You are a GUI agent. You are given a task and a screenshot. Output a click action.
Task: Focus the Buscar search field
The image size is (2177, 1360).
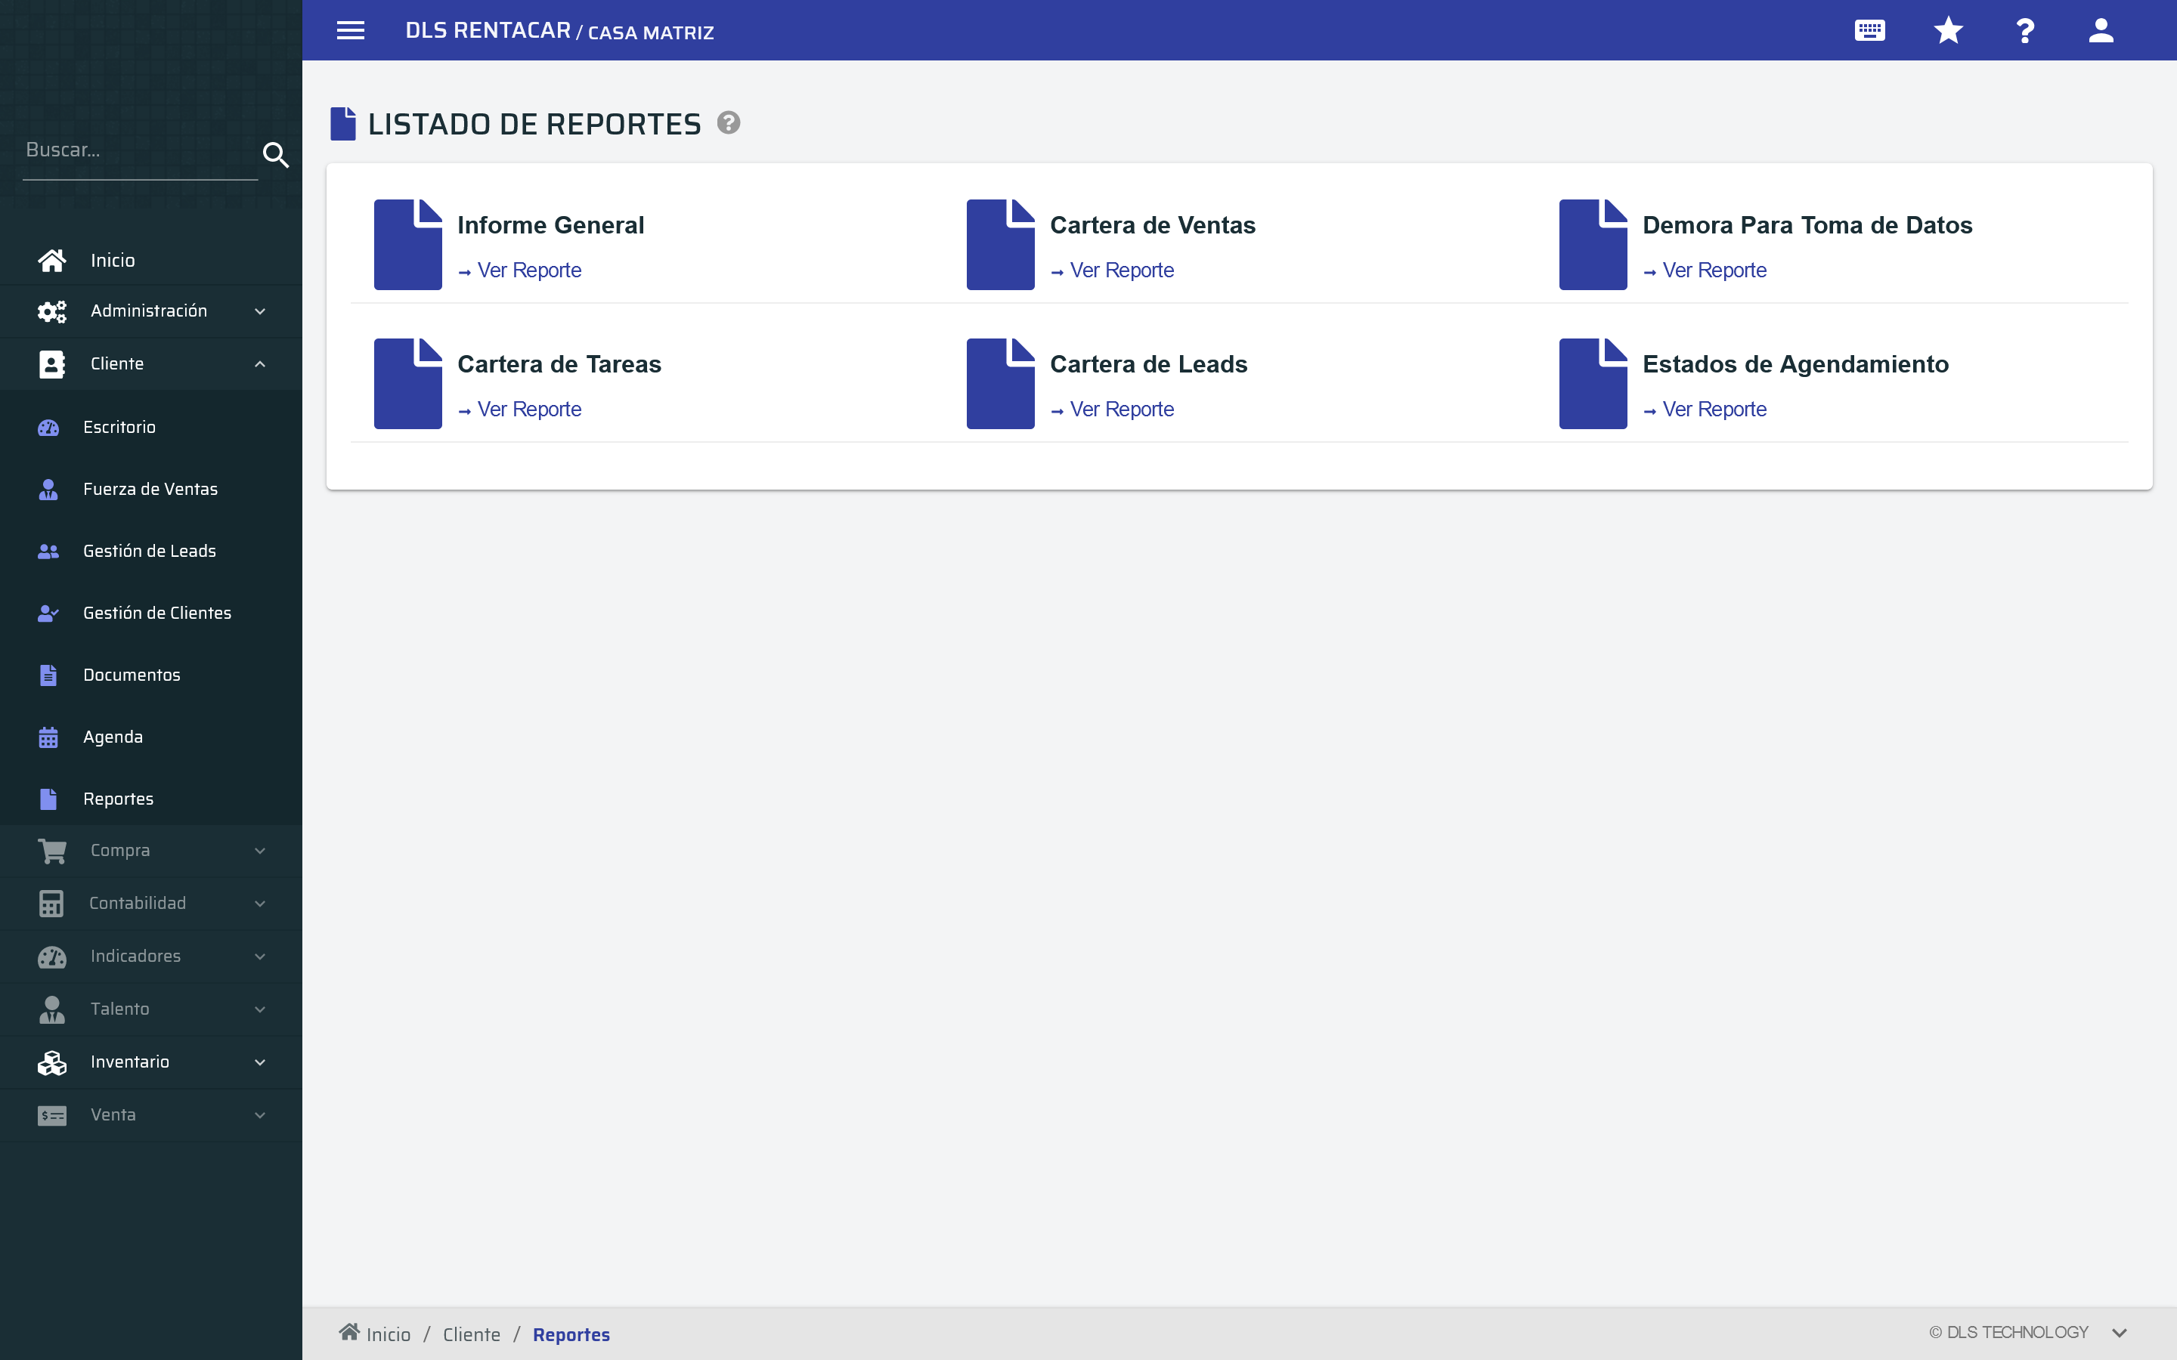pos(139,151)
